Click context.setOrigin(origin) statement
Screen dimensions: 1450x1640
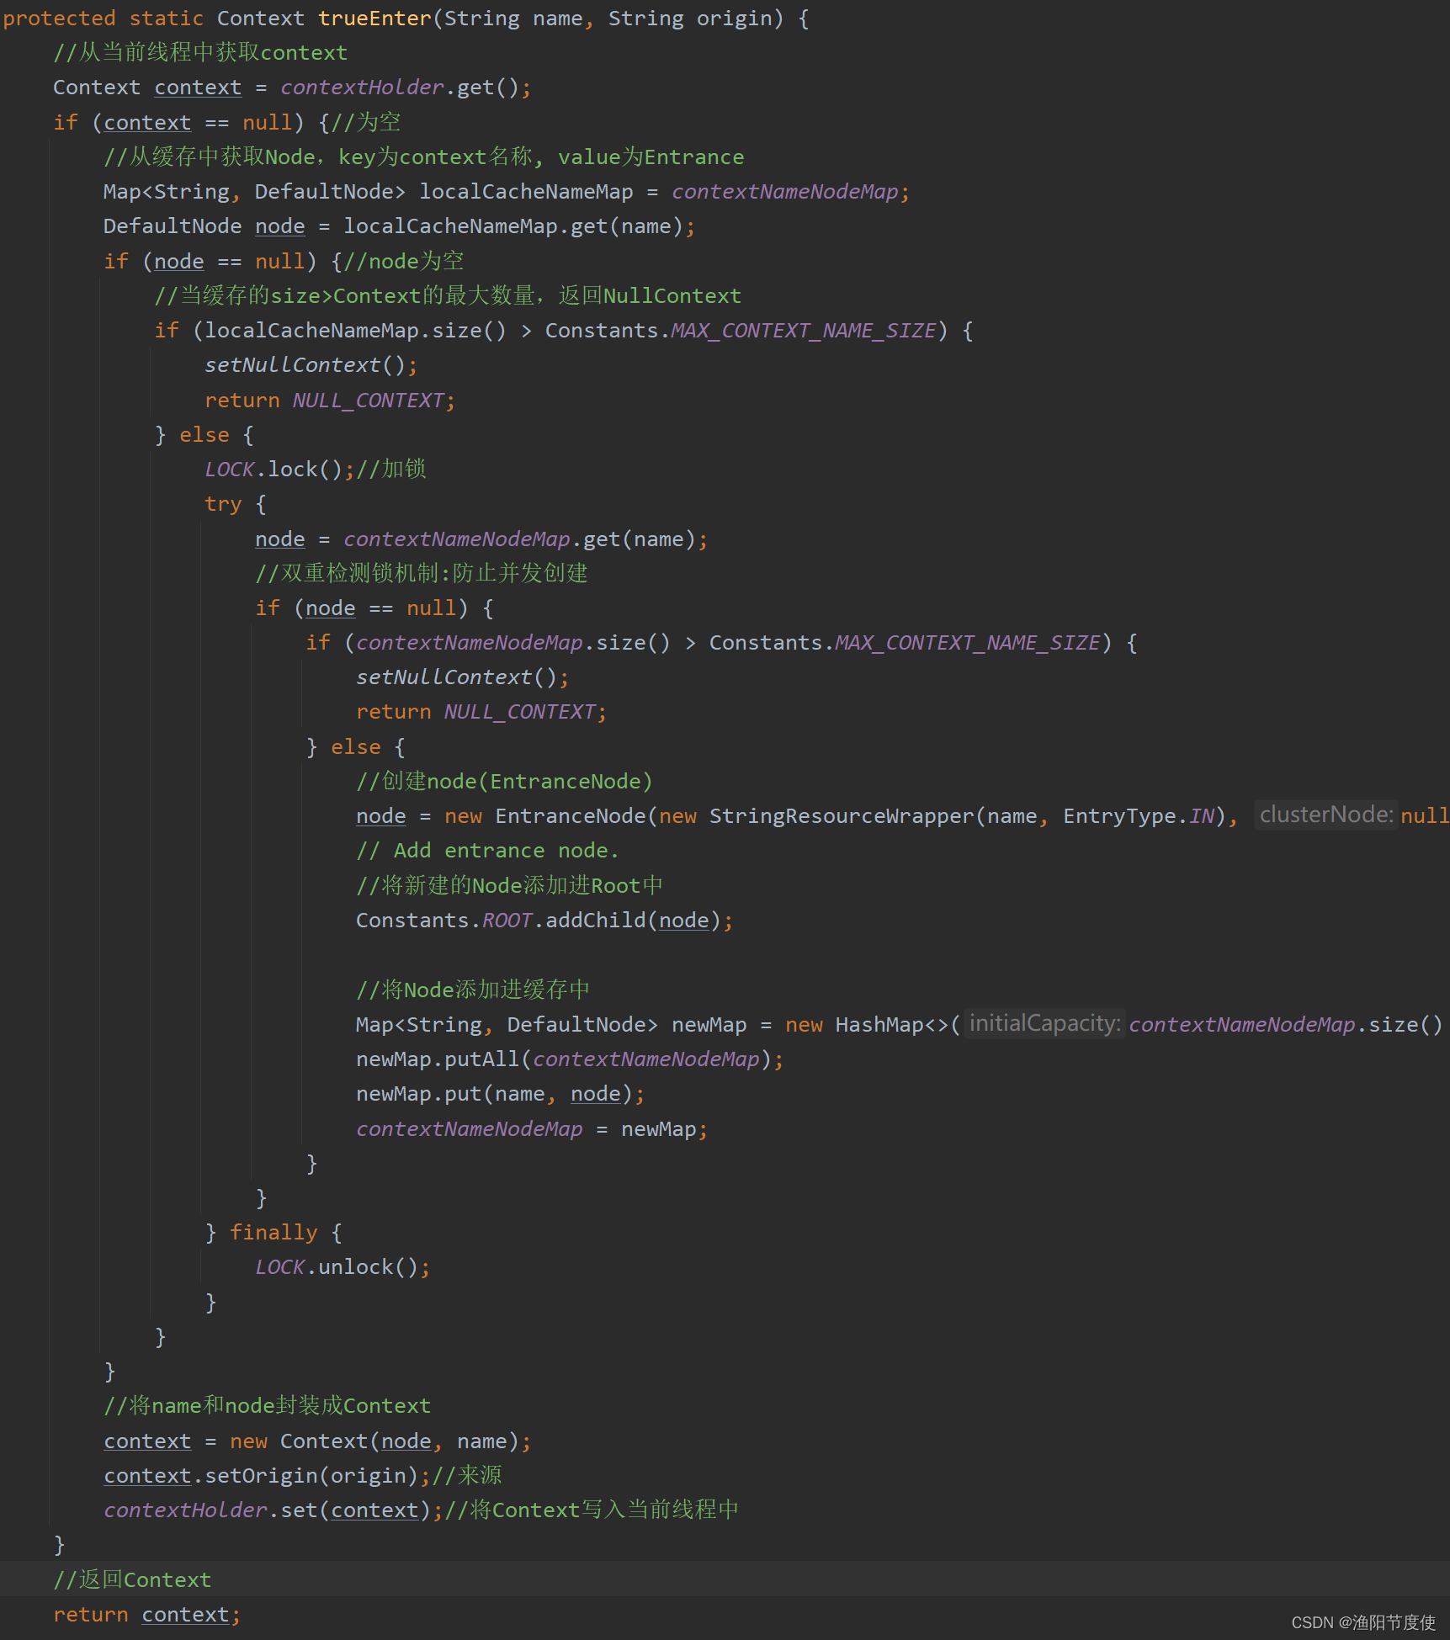pos(268,1476)
